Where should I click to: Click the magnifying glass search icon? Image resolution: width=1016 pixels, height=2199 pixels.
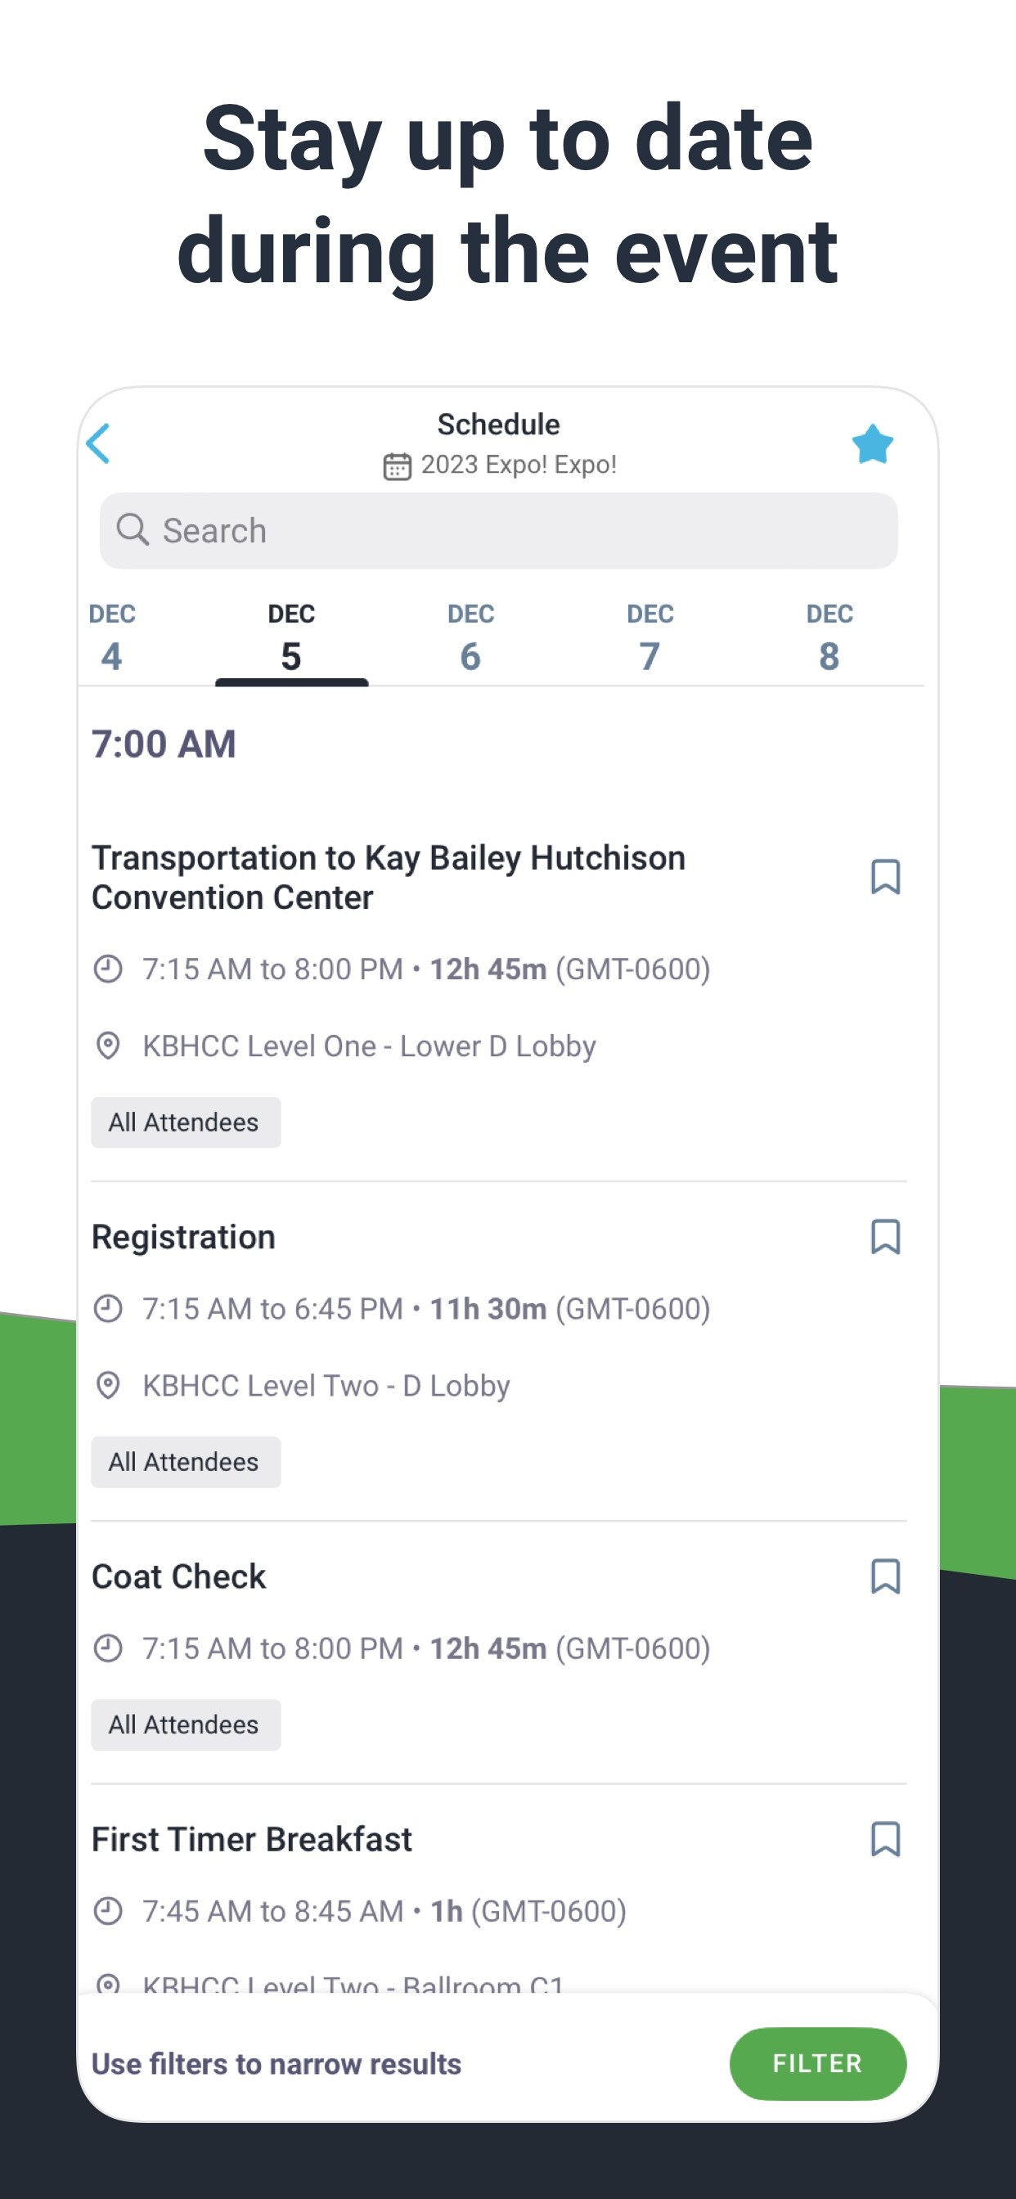(x=133, y=530)
